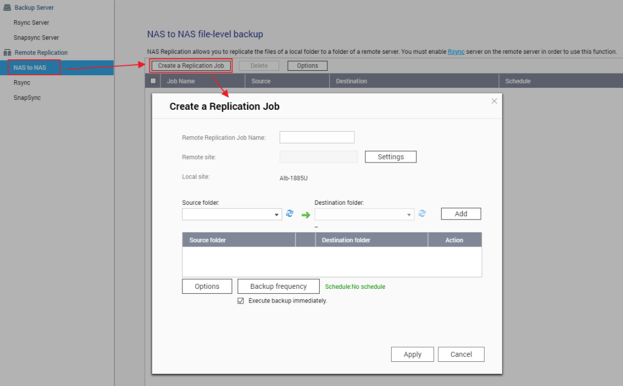Screen dimensions: 623x386
Task: Expand the Source folder dropdown
Action: (x=277, y=215)
